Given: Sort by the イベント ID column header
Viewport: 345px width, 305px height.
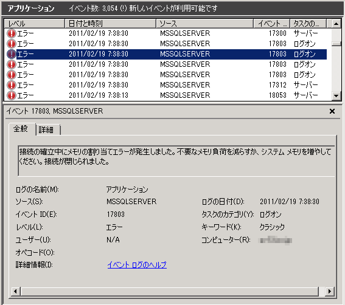Looking at the screenshot, I should (x=272, y=24).
